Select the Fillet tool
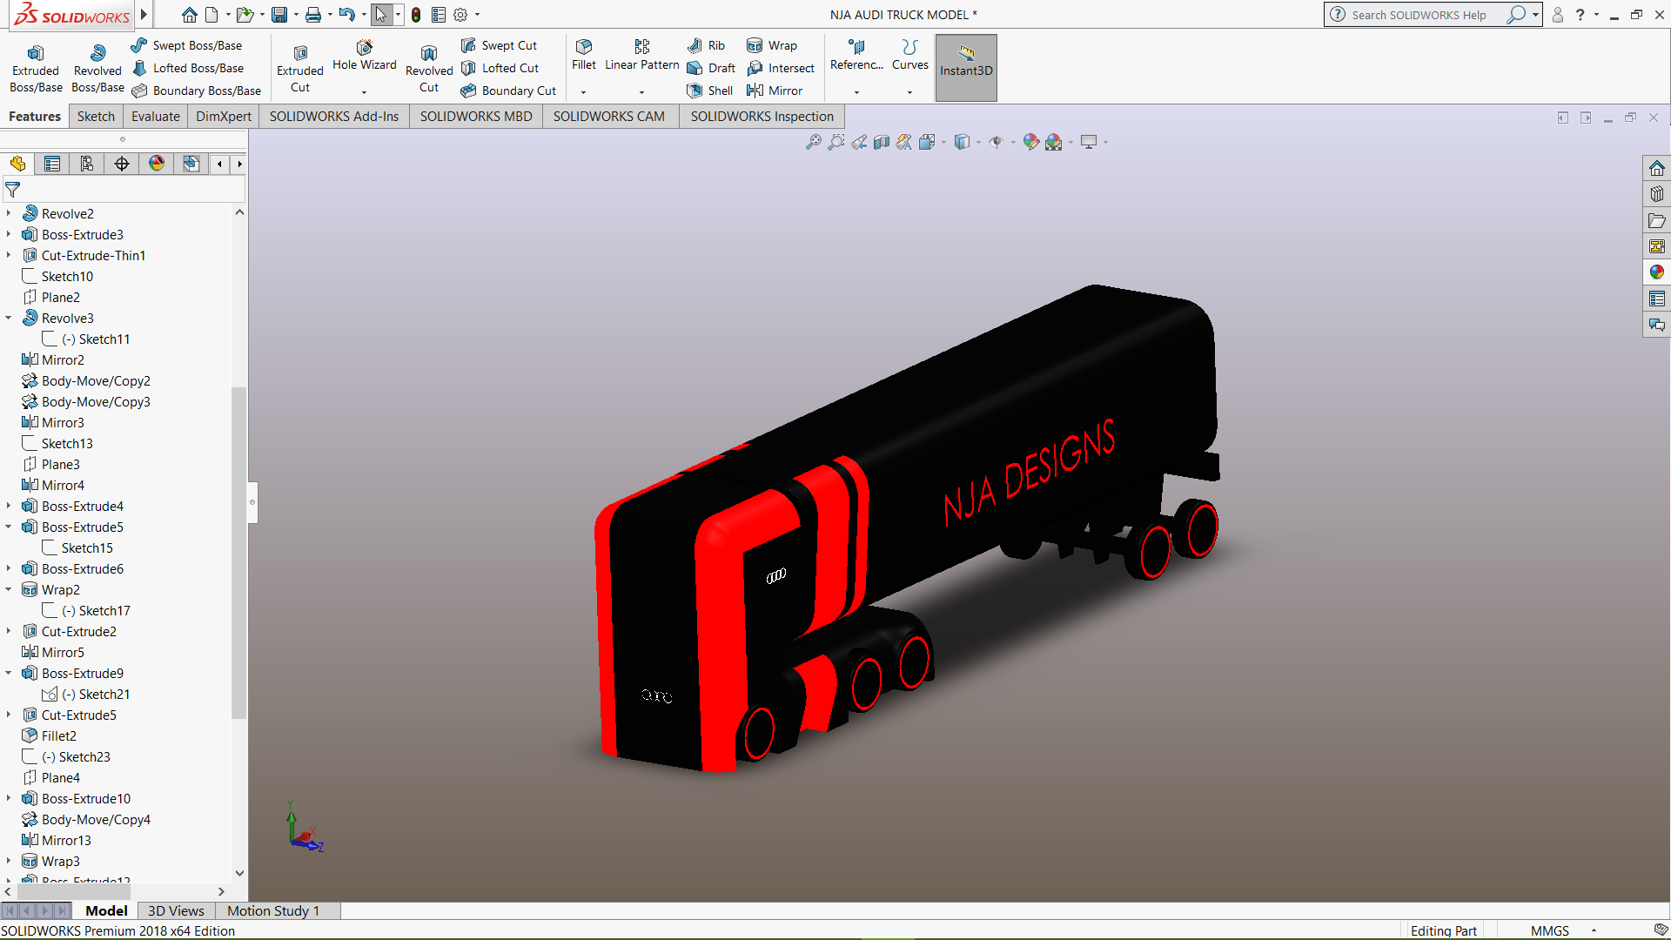The width and height of the screenshot is (1671, 940). tap(584, 56)
